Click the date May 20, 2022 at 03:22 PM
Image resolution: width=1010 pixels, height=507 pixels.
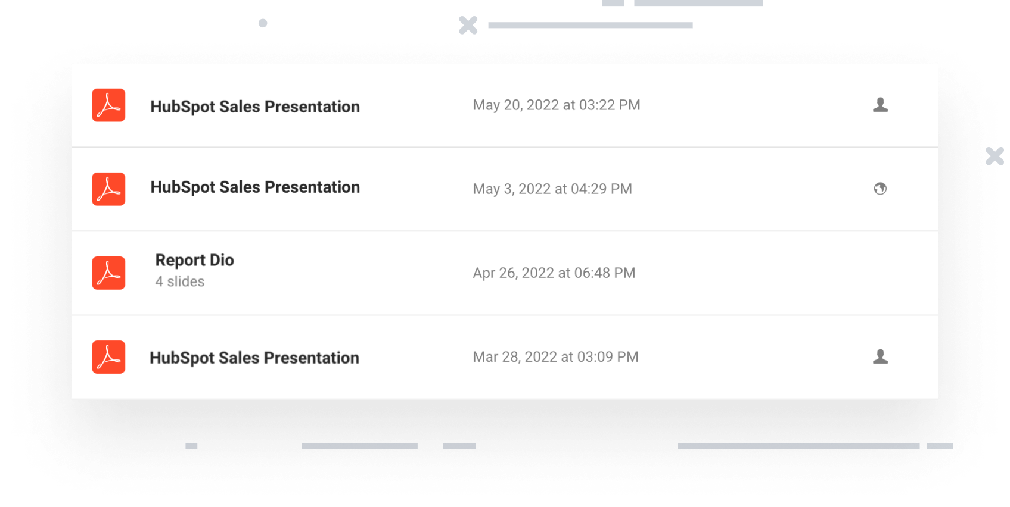(557, 105)
